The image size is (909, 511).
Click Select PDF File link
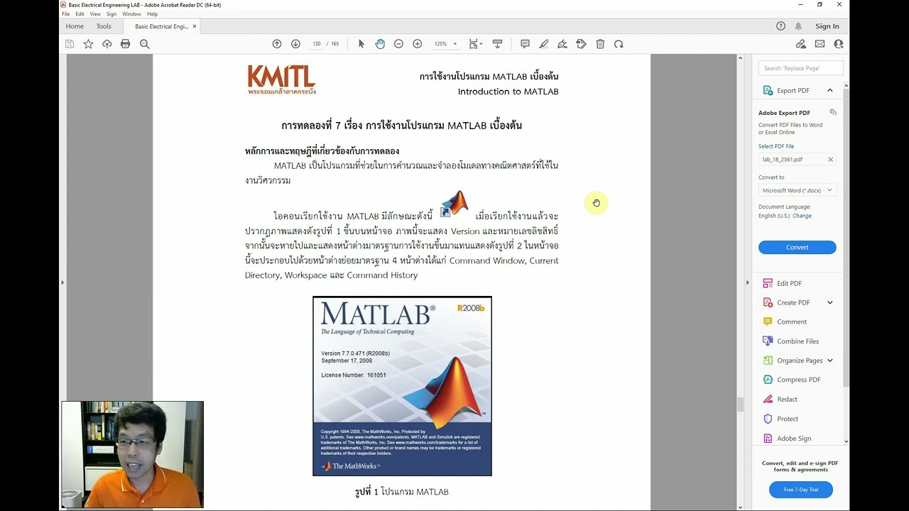(x=776, y=146)
